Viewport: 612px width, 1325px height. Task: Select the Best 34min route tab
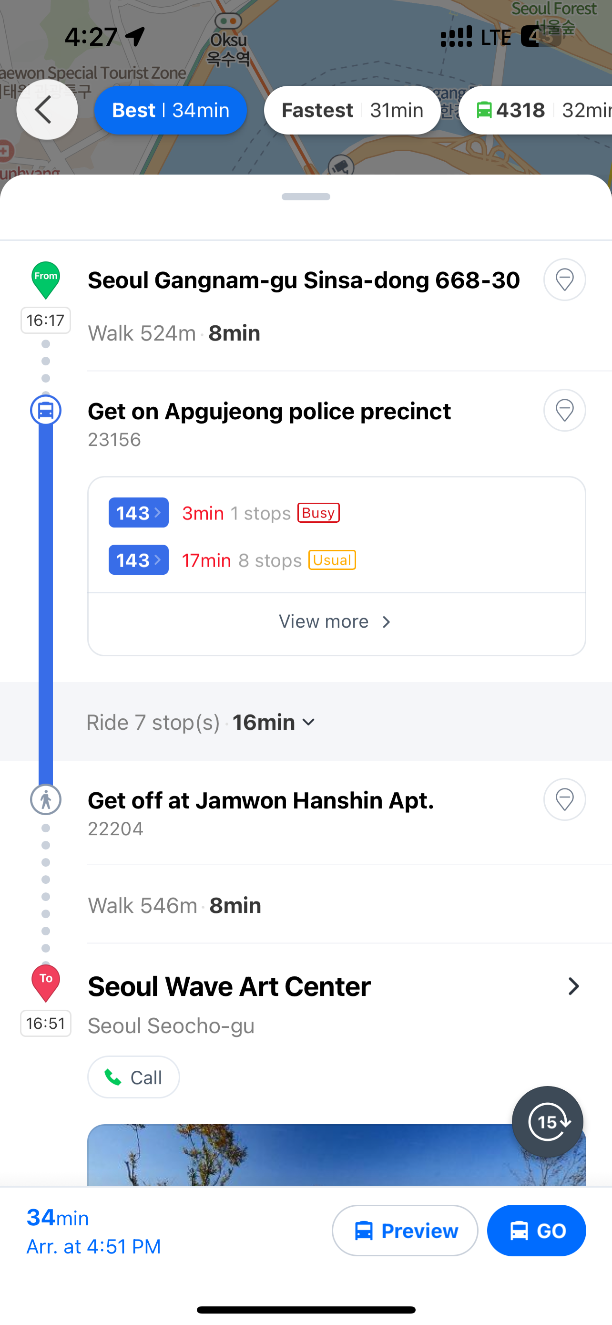pyautogui.click(x=171, y=110)
